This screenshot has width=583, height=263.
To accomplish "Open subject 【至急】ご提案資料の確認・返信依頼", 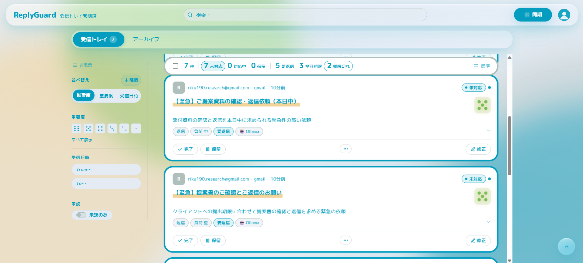I will tap(236, 102).
